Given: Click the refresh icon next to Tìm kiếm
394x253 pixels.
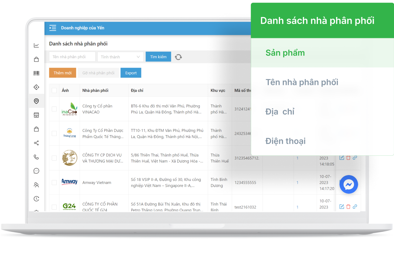Looking at the screenshot, I should (x=178, y=57).
